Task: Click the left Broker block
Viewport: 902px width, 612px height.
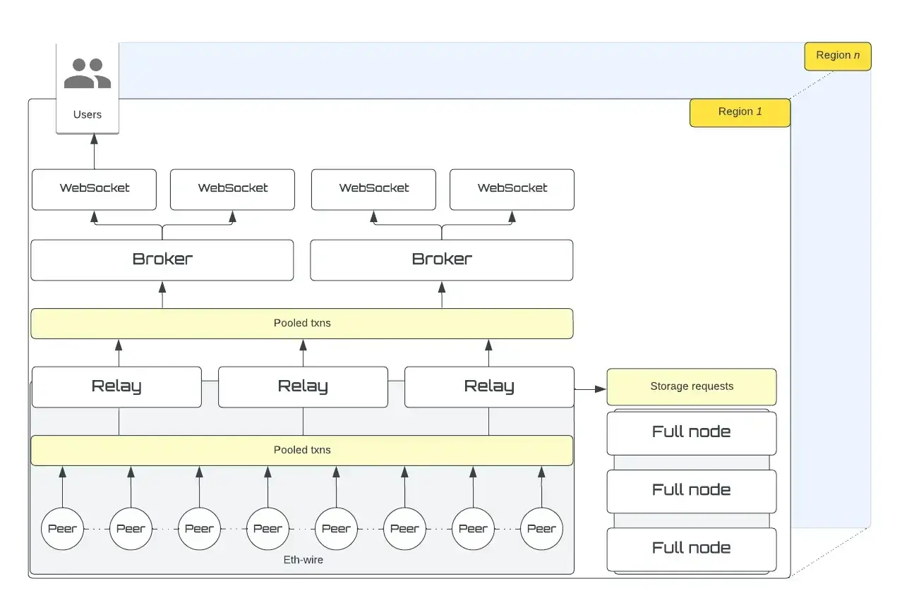Action: (162, 259)
